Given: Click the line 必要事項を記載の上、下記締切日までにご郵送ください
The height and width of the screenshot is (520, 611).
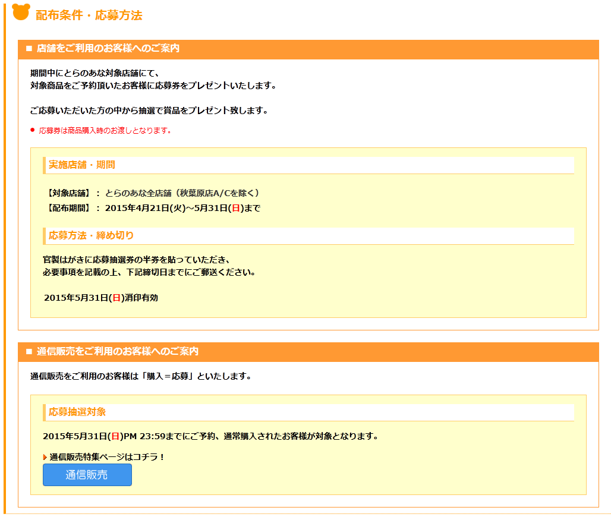Looking at the screenshot, I should [149, 272].
